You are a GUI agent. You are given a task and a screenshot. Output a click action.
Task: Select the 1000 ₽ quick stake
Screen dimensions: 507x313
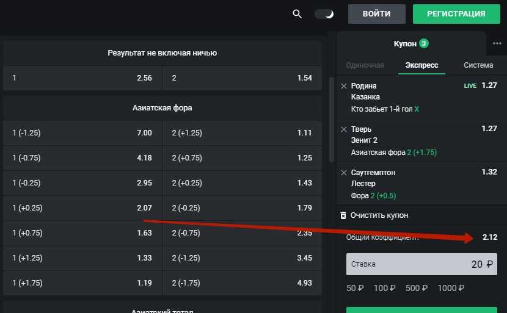[451, 288]
